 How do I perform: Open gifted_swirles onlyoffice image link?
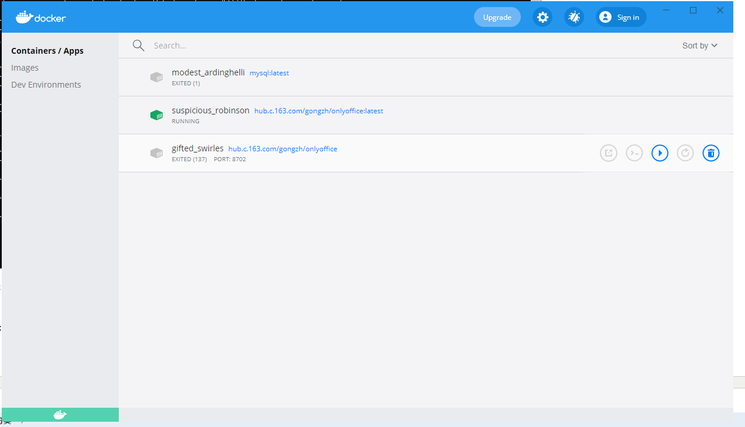click(x=283, y=149)
